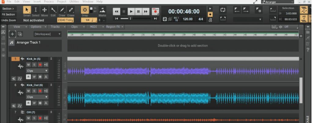Click the Fit Section button

click(x=8, y=14)
